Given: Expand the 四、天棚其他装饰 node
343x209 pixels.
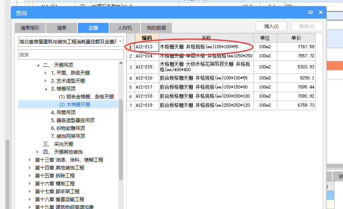Looking at the screenshot, I should [38, 152].
